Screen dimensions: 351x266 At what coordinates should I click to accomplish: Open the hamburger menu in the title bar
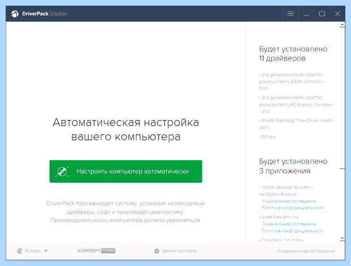click(x=290, y=14)
